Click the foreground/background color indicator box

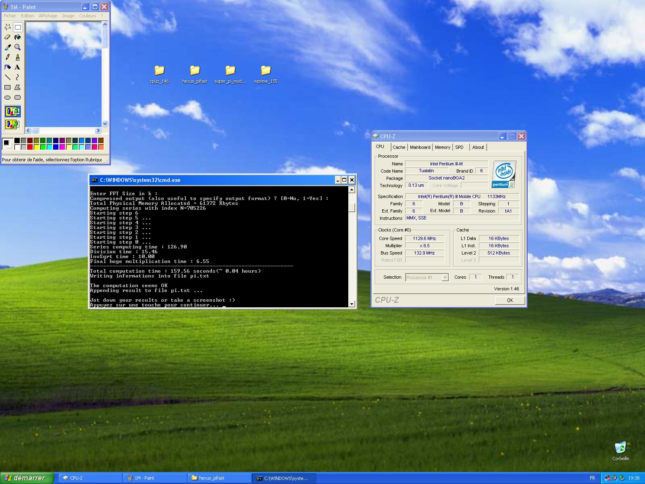pos(8,144)
